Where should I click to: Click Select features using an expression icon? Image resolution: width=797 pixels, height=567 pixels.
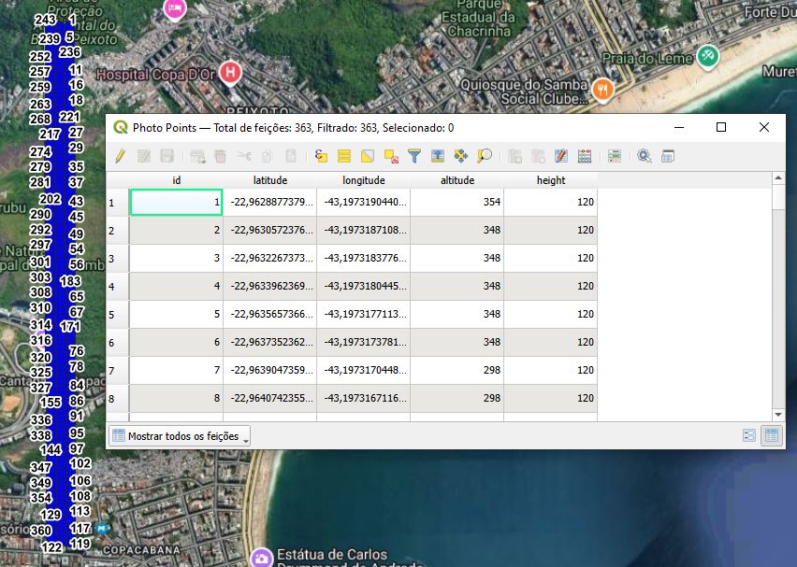pyautogui.click(x=321, y=157)
